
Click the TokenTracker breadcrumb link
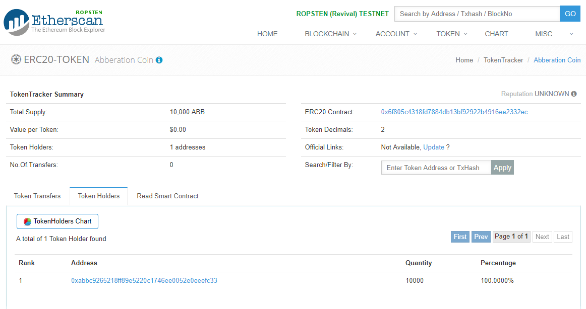click(503, 60)
